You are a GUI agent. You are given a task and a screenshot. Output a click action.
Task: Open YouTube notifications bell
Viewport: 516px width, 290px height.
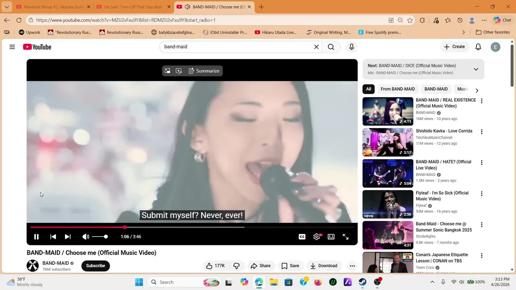[x=478, y=47]
